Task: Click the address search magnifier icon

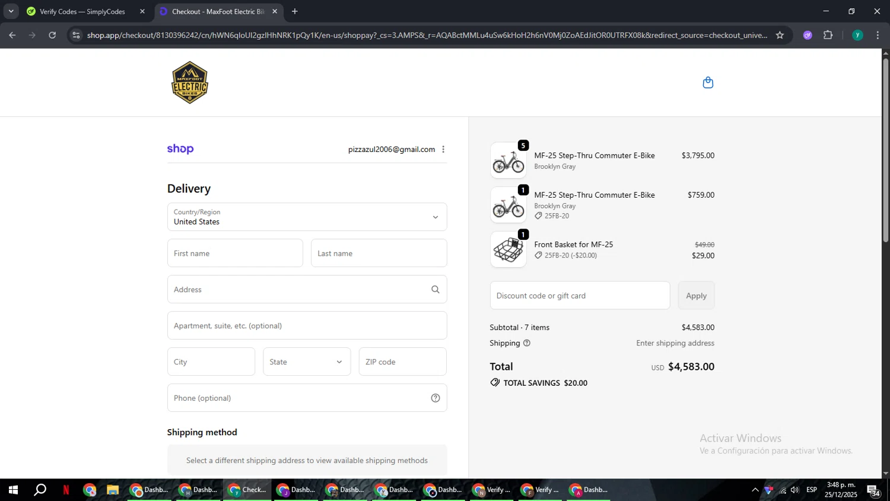Action: (436, 290)
